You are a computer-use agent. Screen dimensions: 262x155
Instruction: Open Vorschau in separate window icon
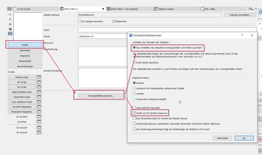pos(39,122)
